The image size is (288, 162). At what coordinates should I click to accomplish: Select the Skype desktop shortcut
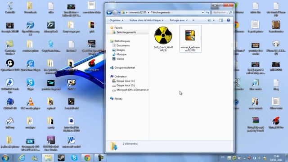pos(31,84)
